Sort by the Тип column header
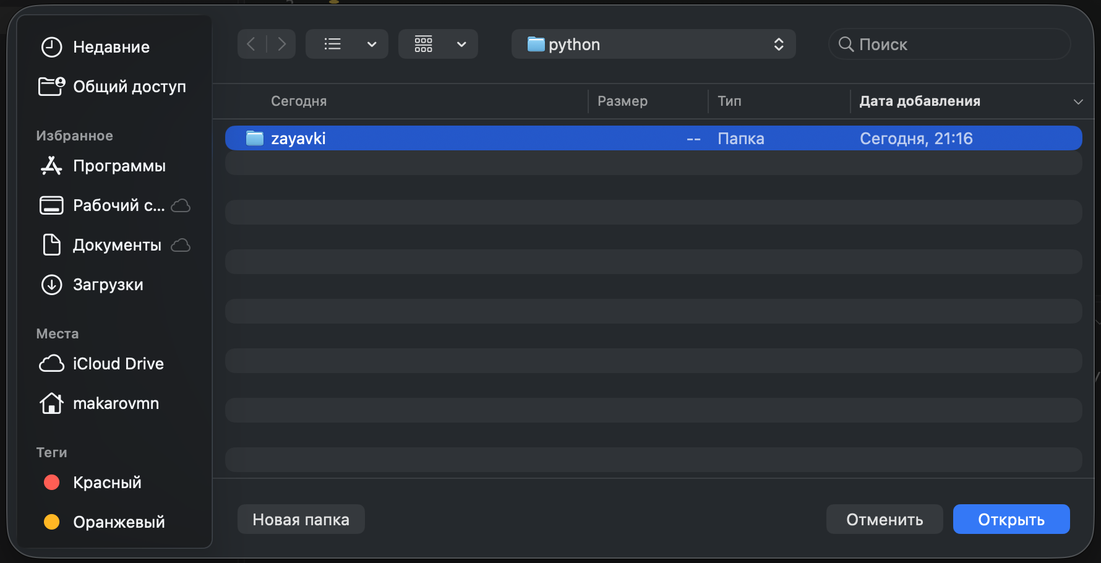The height and width of the screenshot is (563, 1101). (x=729, y=101)
